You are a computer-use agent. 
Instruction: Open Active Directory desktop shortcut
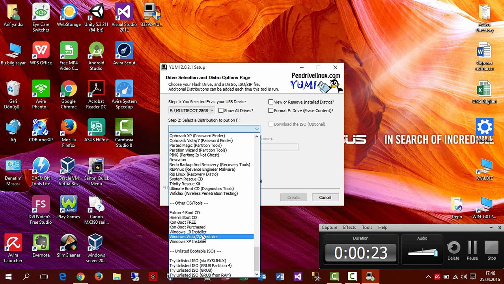pyautogui.click(x=484, y=18)
